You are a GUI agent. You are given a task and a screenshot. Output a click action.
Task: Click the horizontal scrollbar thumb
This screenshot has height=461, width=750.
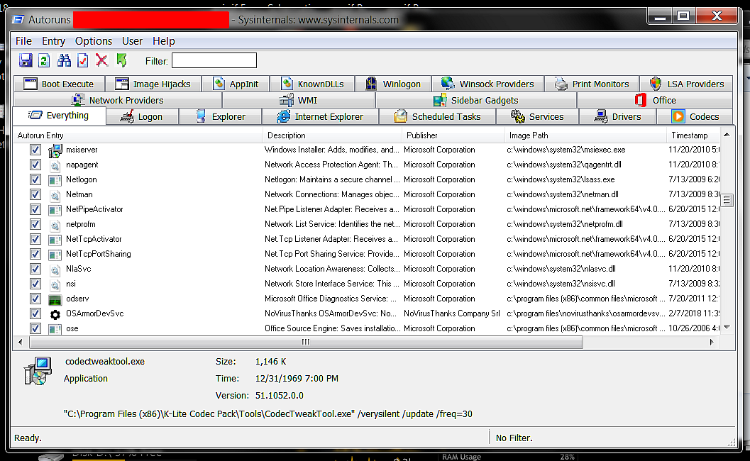(x=306, y=342)
